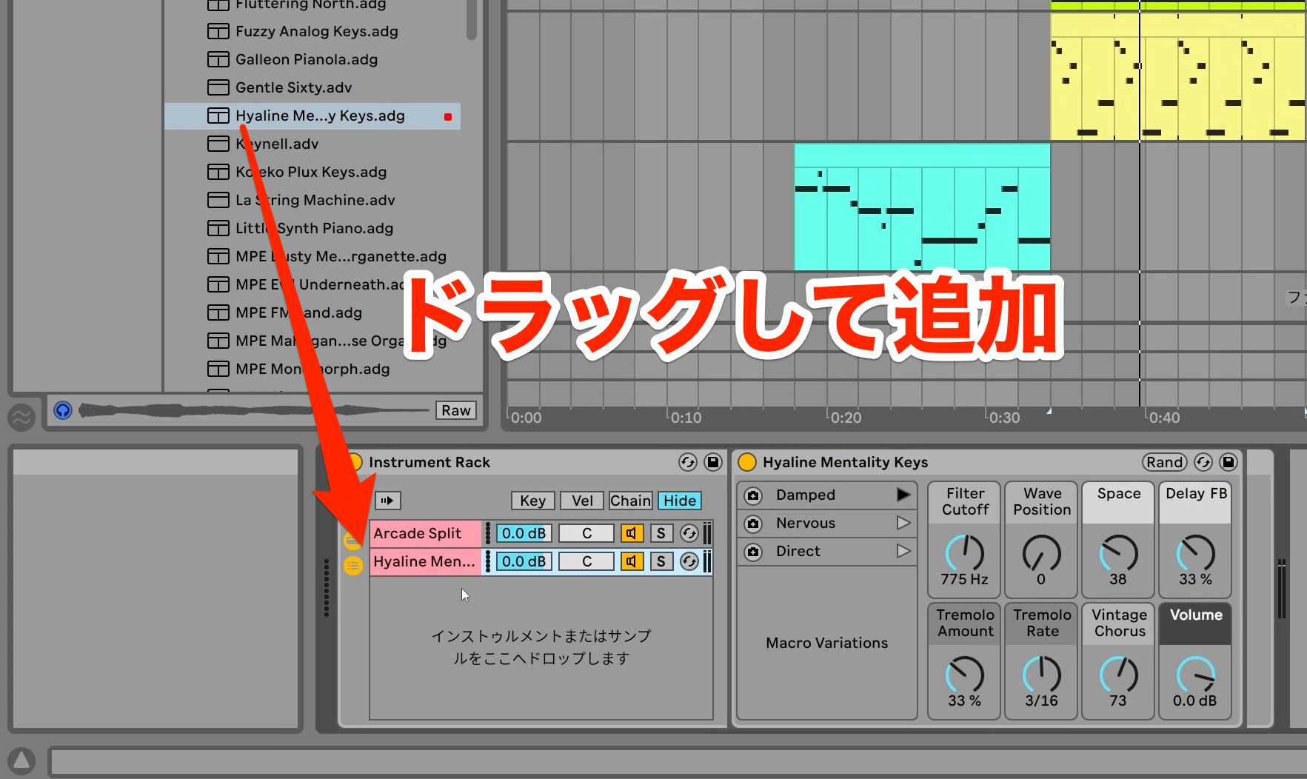Select the Arcade Split chain
This screenshot has height=779, width=1307.
pos(426,533)
